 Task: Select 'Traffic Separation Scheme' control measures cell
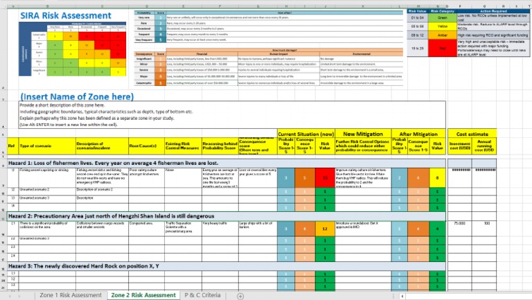coord(183,229)
